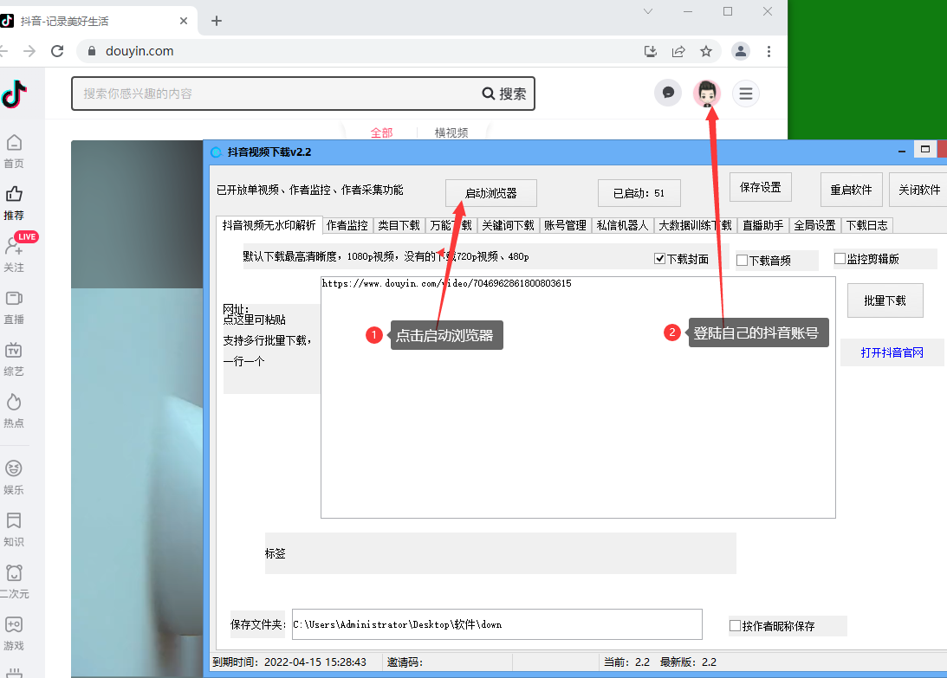The image size is (947, 678).
Task: Click the Douyin user avatar
Action: 707,93
